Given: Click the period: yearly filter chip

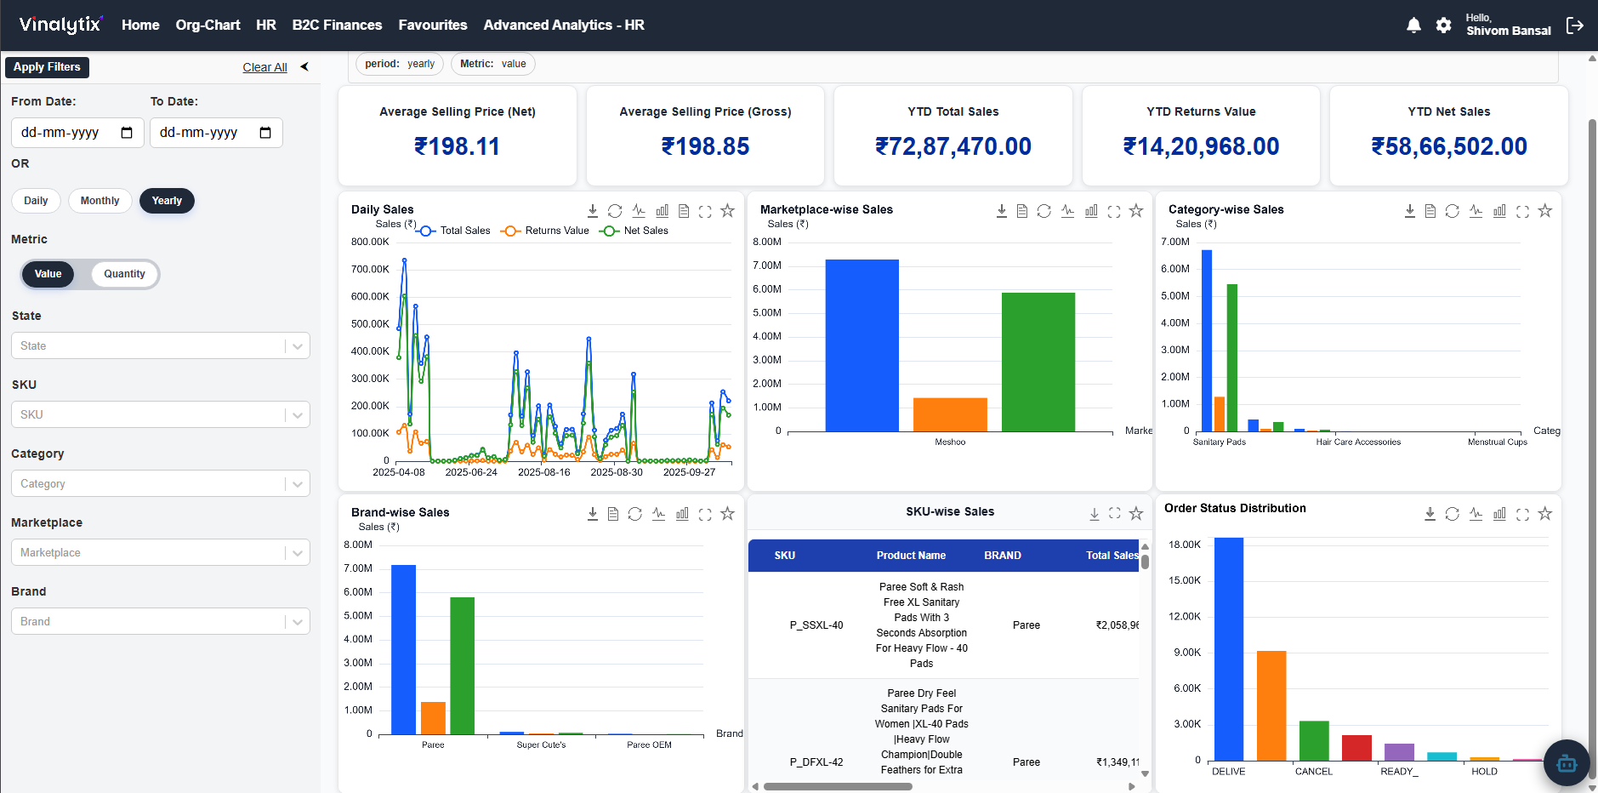Looking at the screenshot, I should click(x=400, y=64).
